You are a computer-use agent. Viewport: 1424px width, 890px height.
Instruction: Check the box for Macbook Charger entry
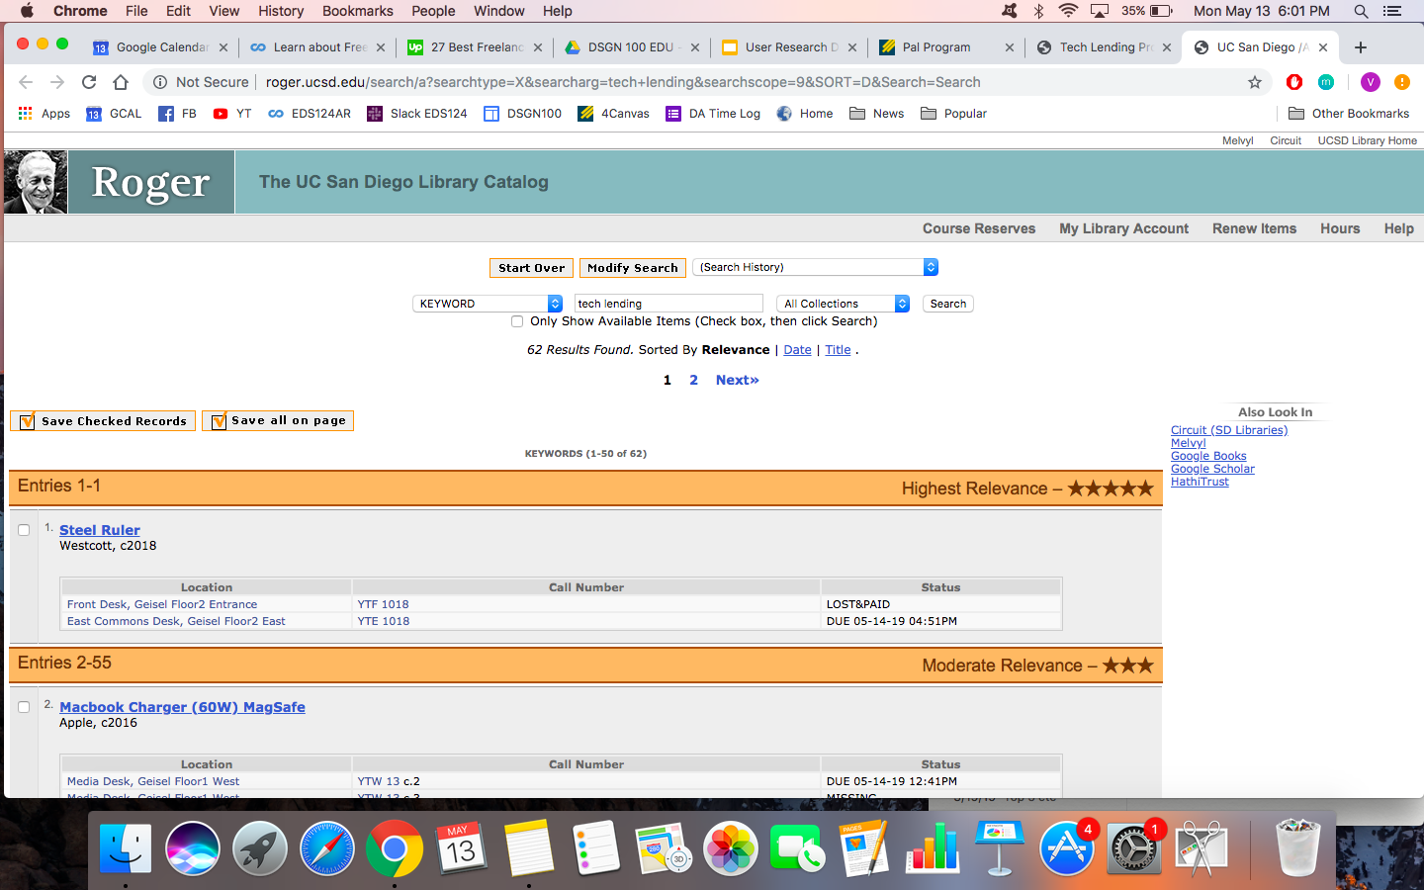(x=24, y=707)
